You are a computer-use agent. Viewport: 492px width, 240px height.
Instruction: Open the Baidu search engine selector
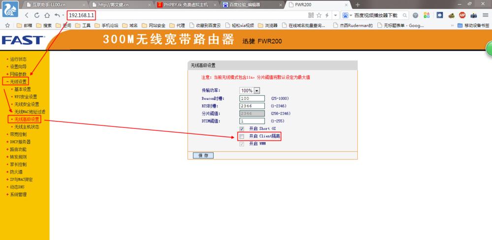click(x=347, y=15)
